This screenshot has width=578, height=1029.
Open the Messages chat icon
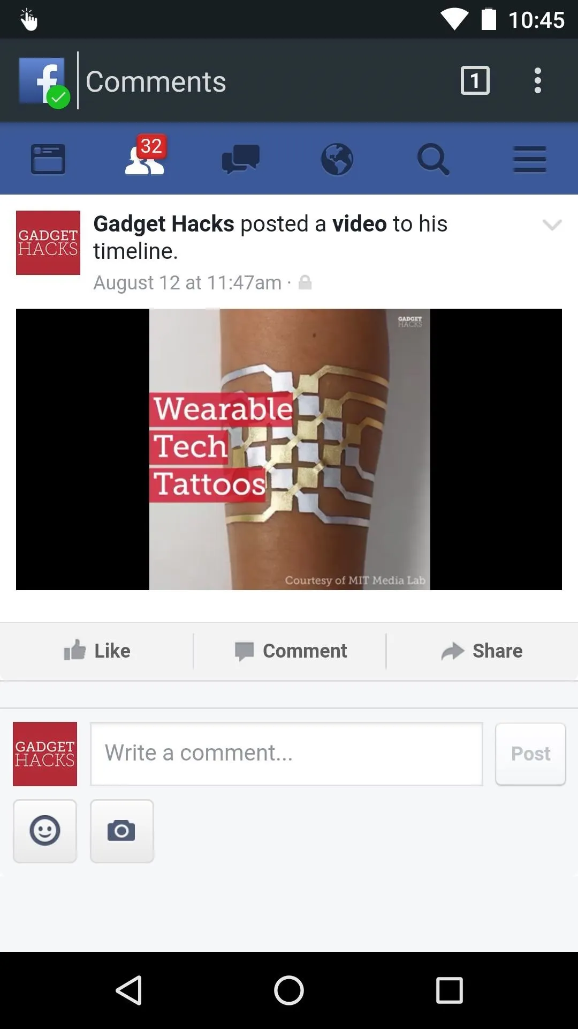coord(241,159)
